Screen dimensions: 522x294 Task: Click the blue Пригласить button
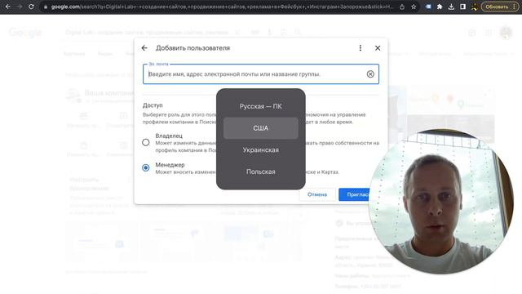point(355,194)
